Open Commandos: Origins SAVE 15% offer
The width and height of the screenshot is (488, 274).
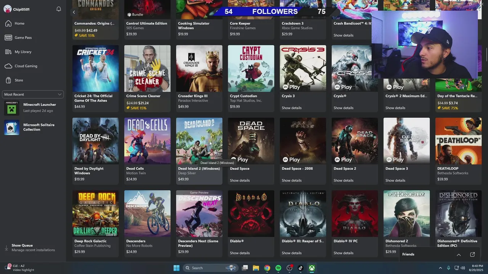[x=85, y=35]
